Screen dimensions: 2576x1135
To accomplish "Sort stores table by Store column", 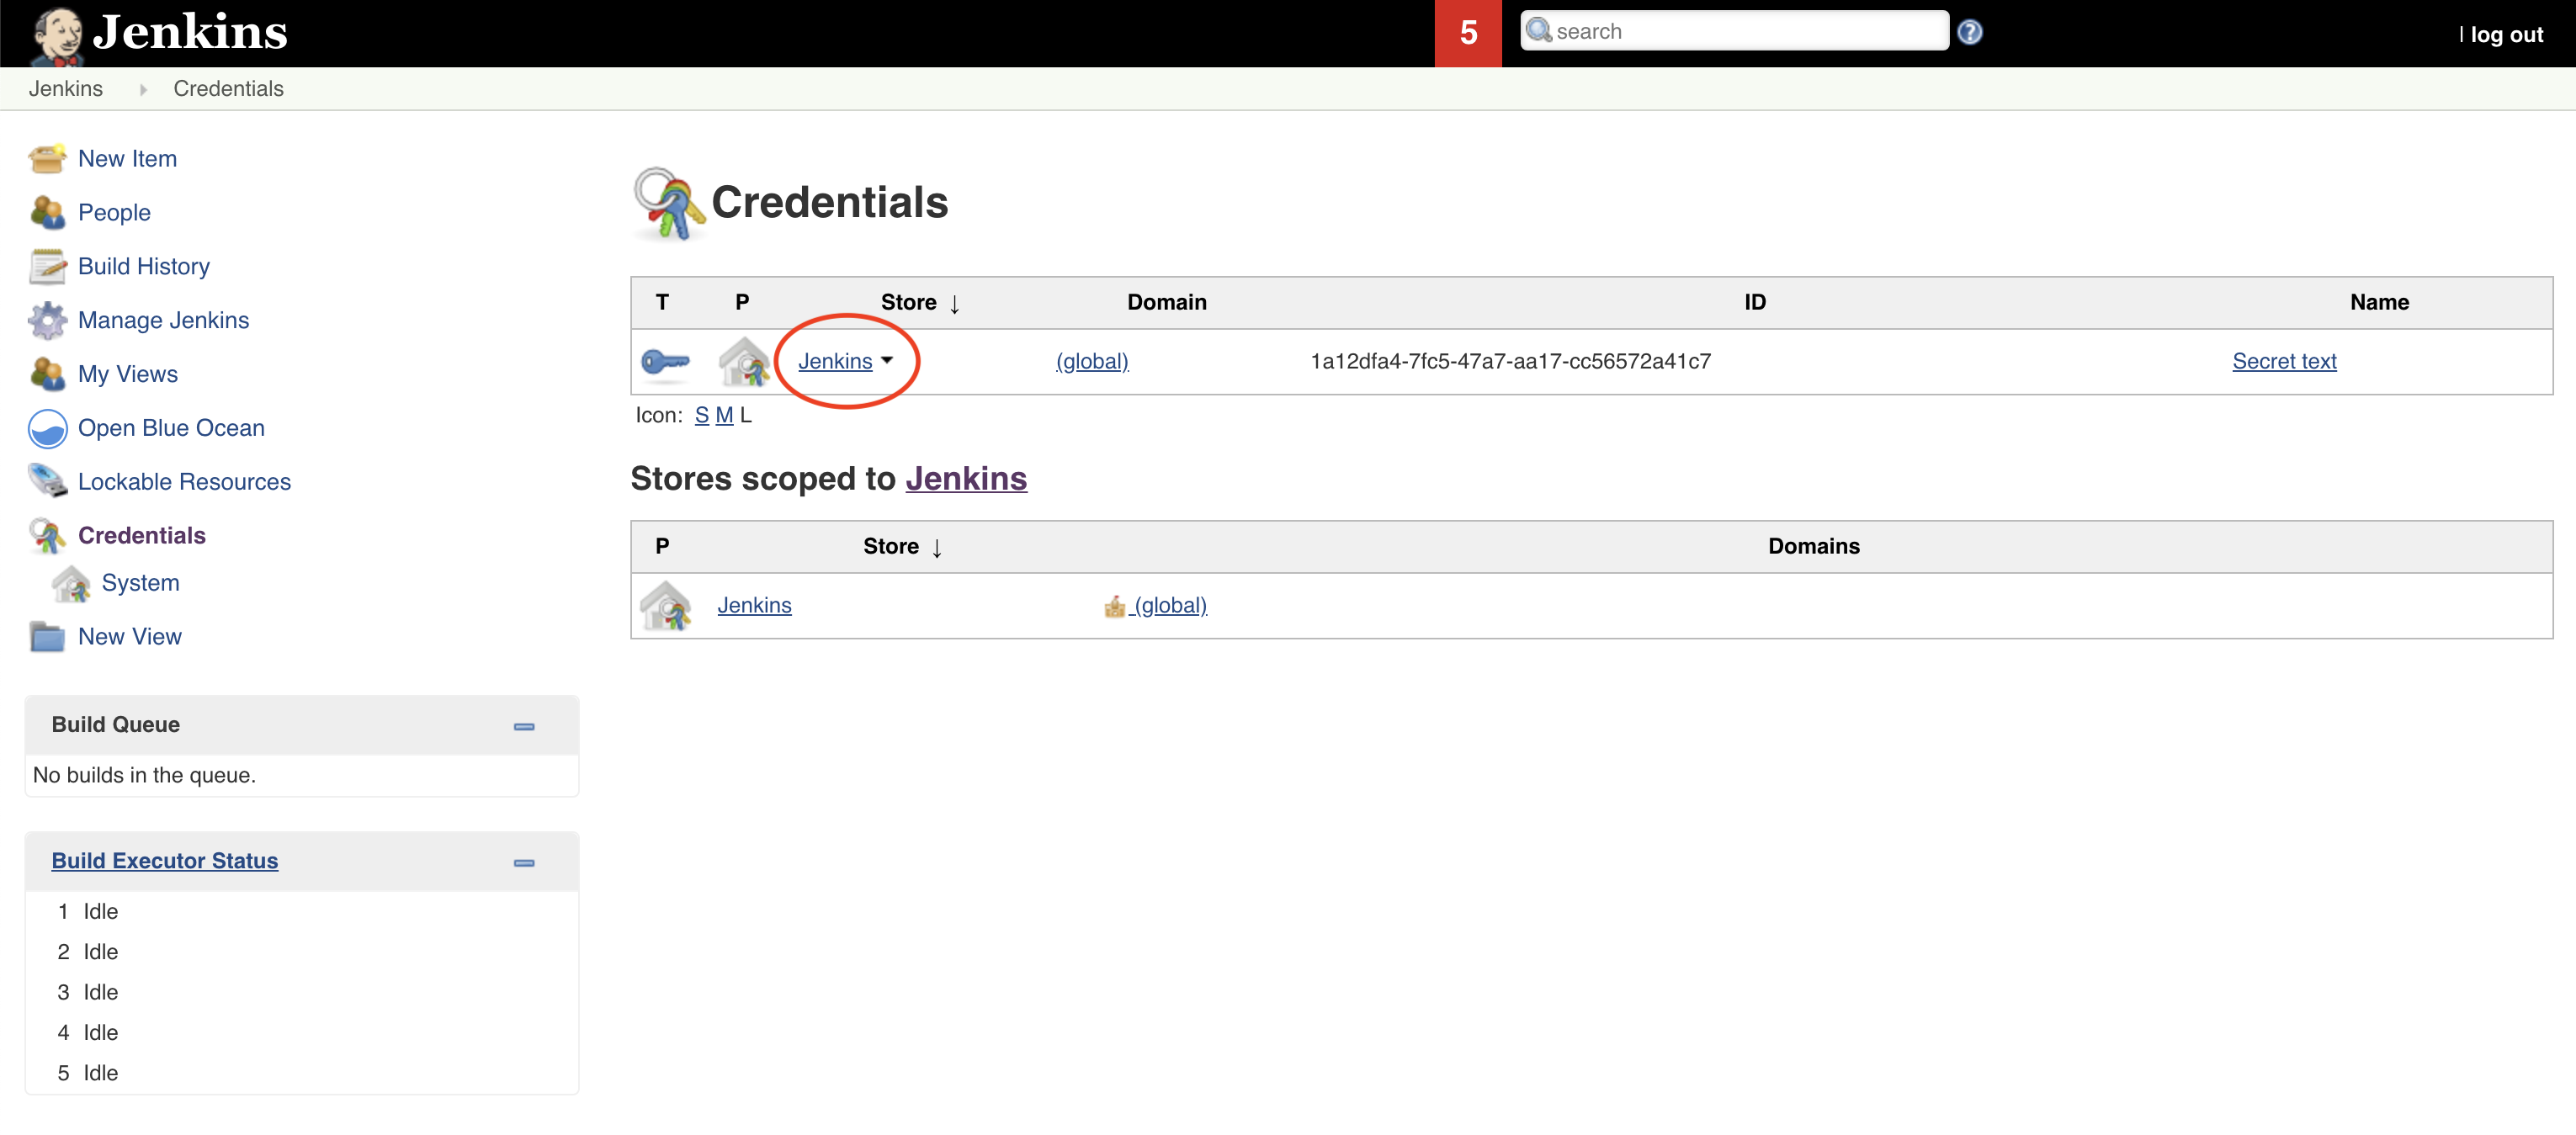I will [x=902, y=546].
